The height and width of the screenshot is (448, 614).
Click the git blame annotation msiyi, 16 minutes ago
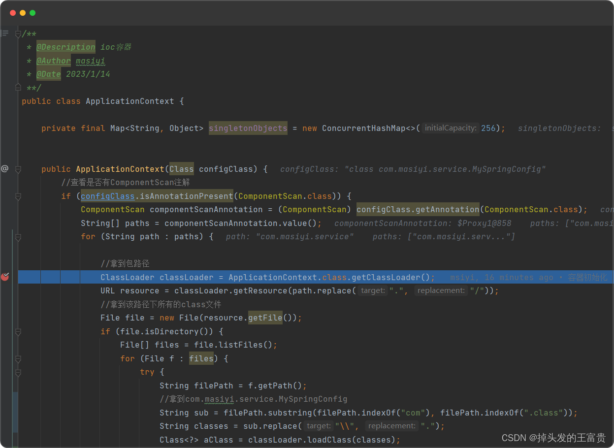(x=498, y=277)
